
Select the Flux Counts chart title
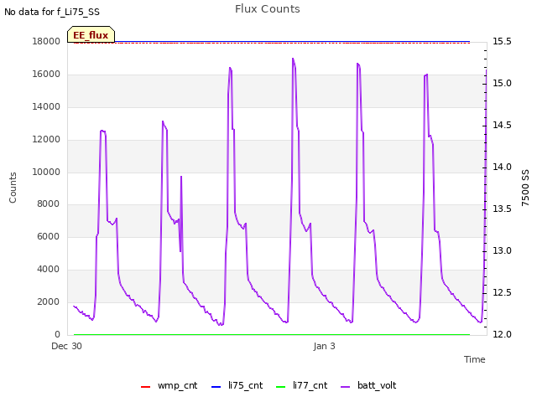[x=268, y=9]
